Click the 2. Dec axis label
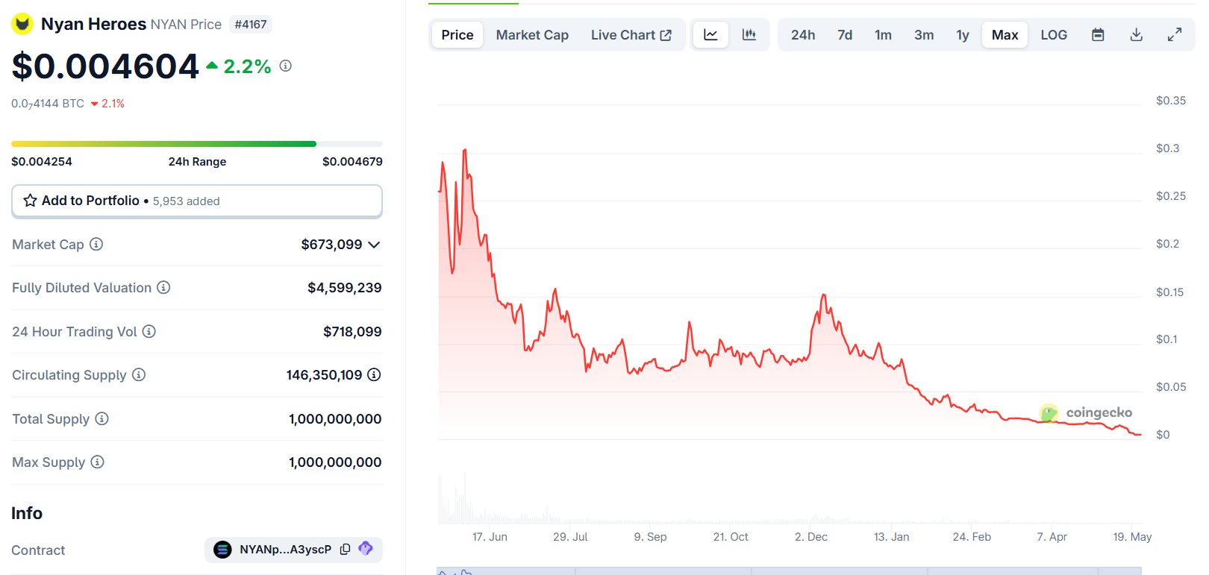 (811, 537)
